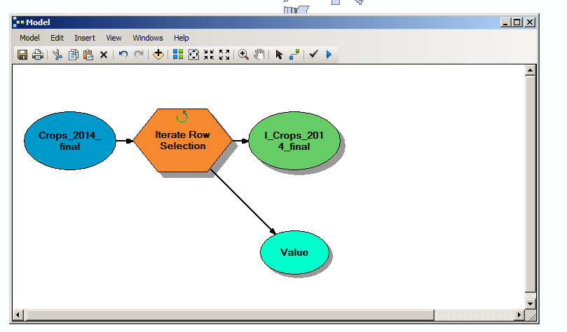567x332 pixels.
Task: Select the Crops_2014_final blue input oval
Action: [x=70, y=141]
